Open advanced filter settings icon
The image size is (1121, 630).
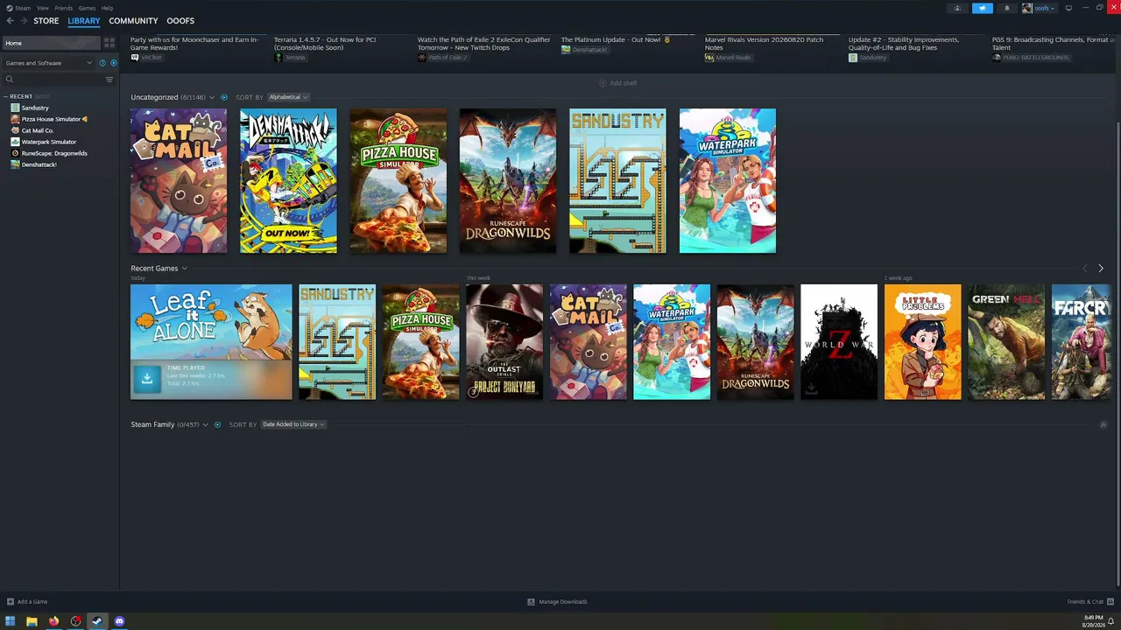109,80
